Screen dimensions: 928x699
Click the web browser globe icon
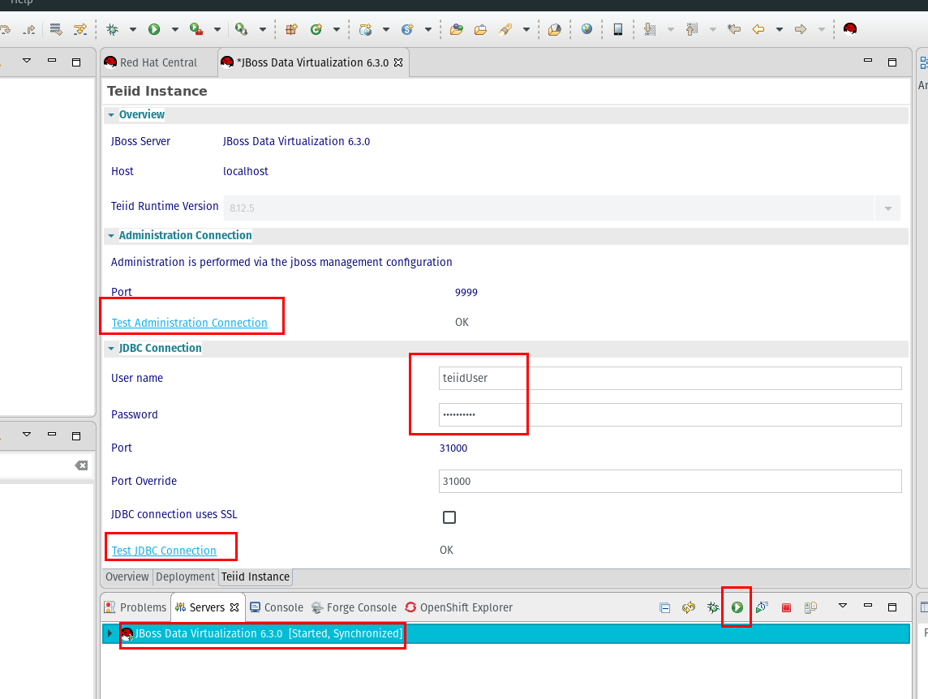[x=586, y=29]
